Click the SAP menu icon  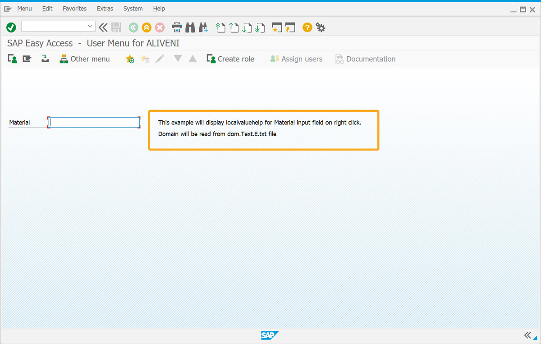click(27, 59)
